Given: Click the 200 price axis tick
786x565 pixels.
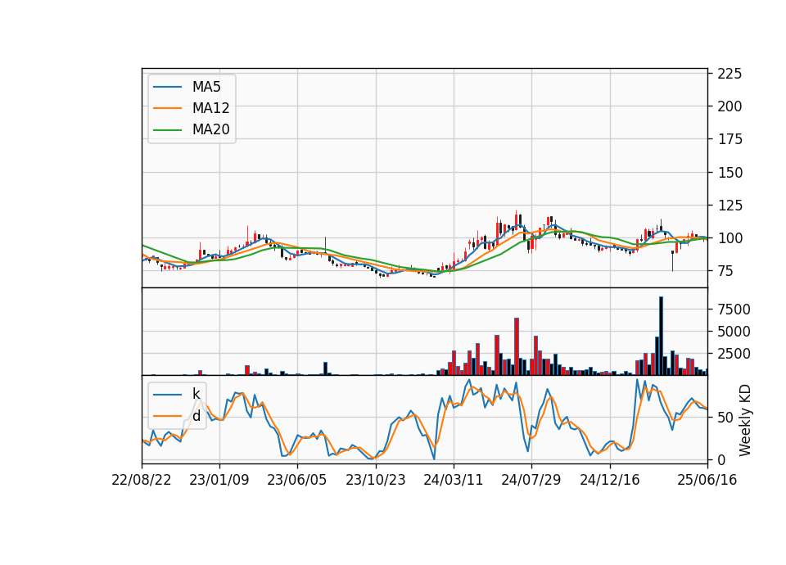Looking at the screenshot, I should pos(730,106).
